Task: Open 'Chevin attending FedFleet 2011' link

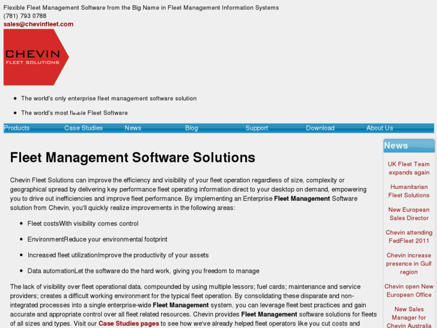Action: [x=409, y=237]
